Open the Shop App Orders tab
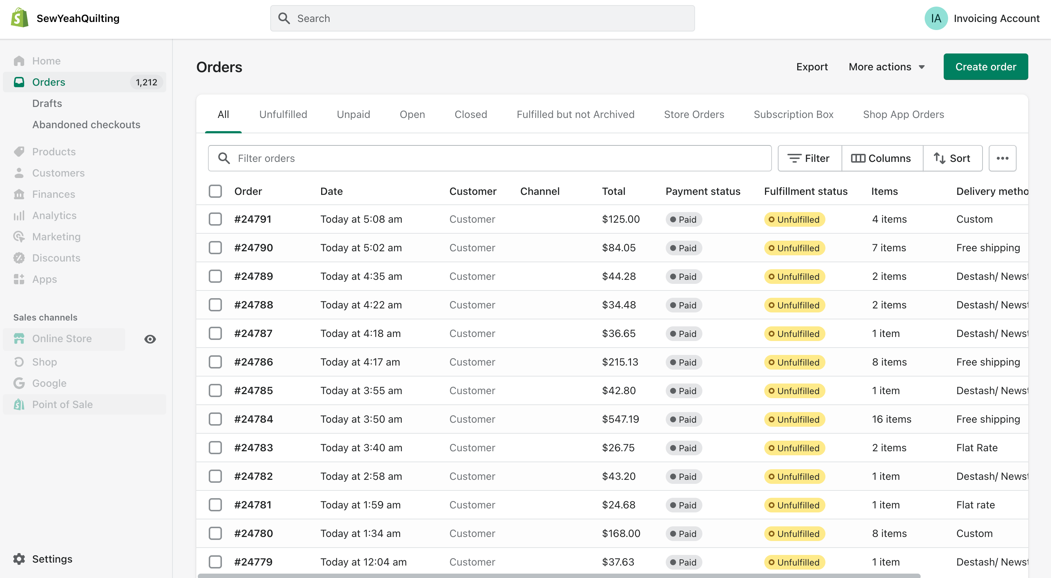This screenshot has width=1051, height=578. tap(903, 114)
